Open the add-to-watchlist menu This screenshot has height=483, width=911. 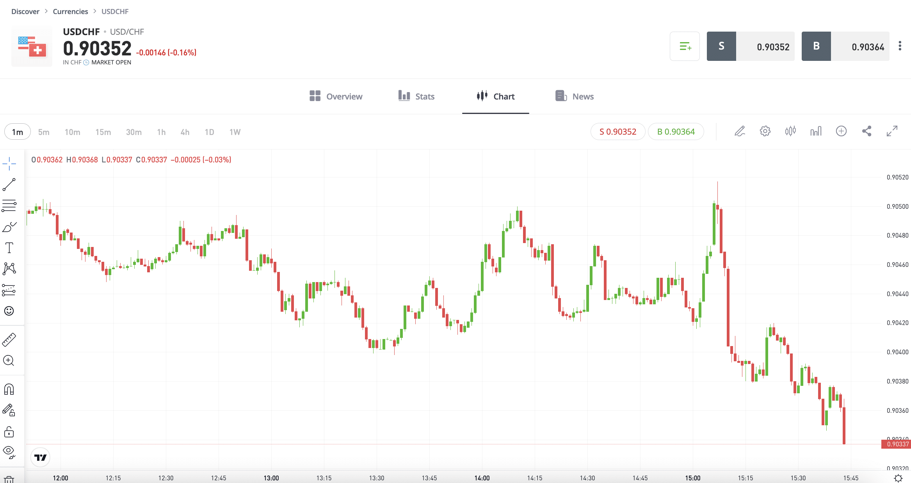pos(685,46)
